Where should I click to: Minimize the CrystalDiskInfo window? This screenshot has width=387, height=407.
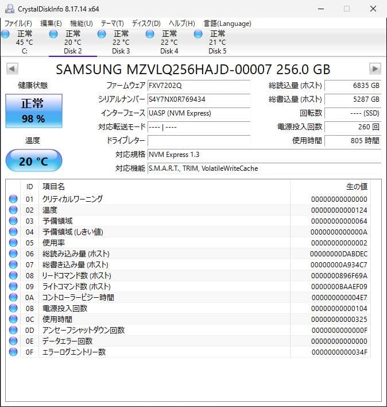(x=321, y=9)
